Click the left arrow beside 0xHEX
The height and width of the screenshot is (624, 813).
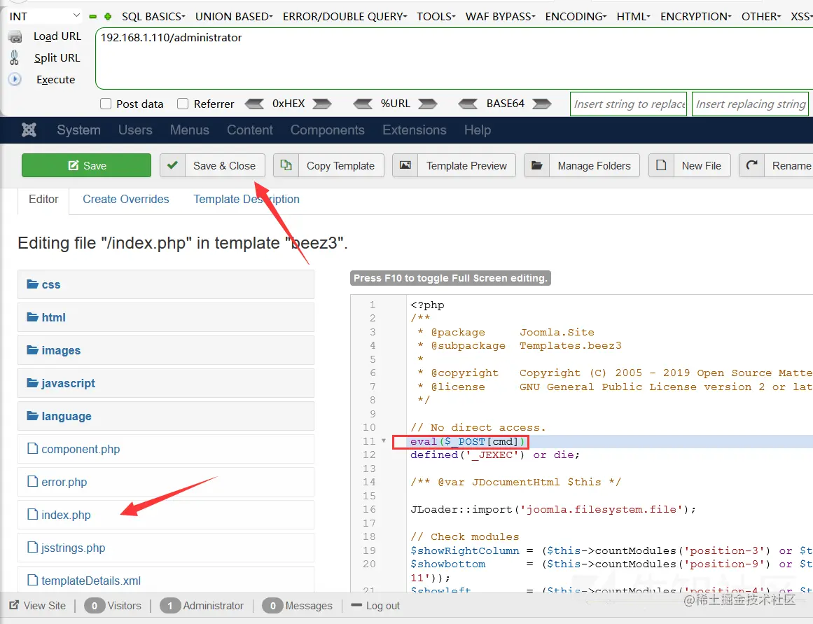tap(254, 104)
